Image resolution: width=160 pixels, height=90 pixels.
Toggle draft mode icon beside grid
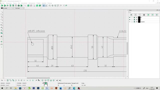click(46, 5)
